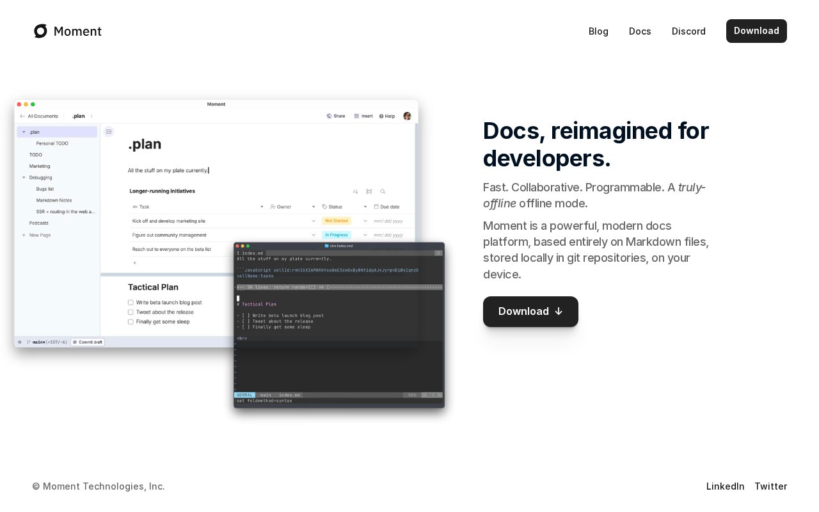Click the Status column tag icon
The image size is (819, 512).
(x=324, y=207)
